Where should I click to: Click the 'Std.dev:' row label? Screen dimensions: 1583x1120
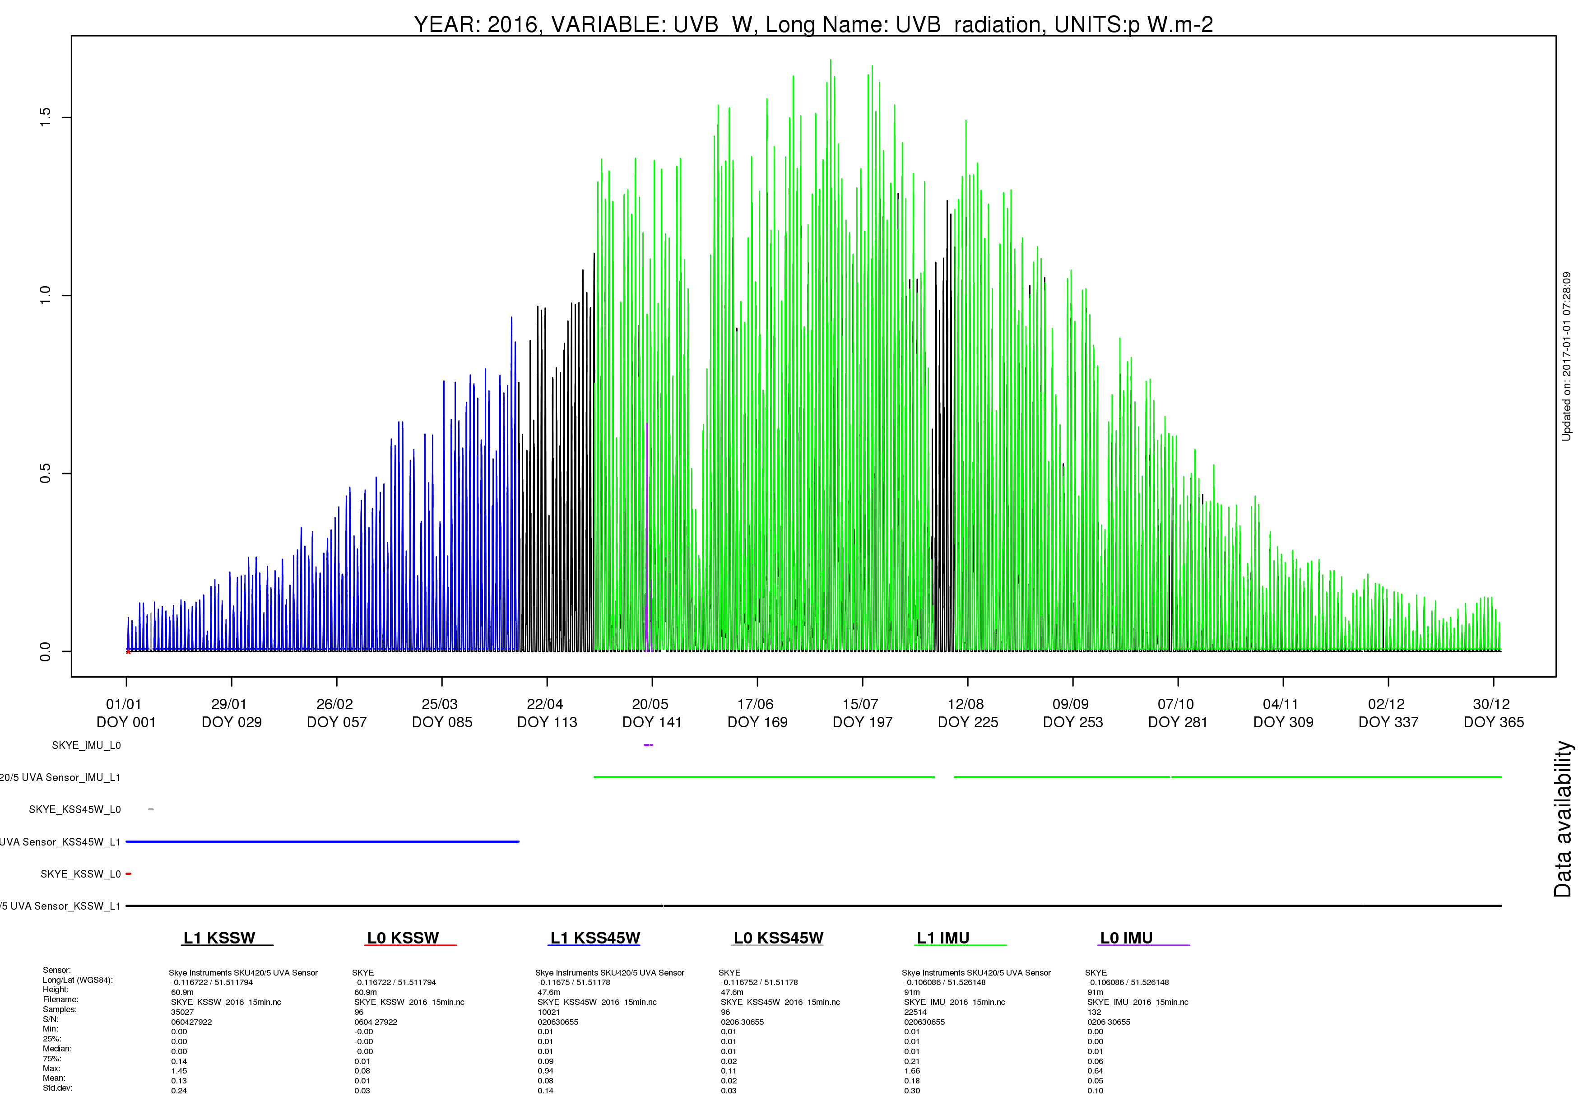point(57,1088)
